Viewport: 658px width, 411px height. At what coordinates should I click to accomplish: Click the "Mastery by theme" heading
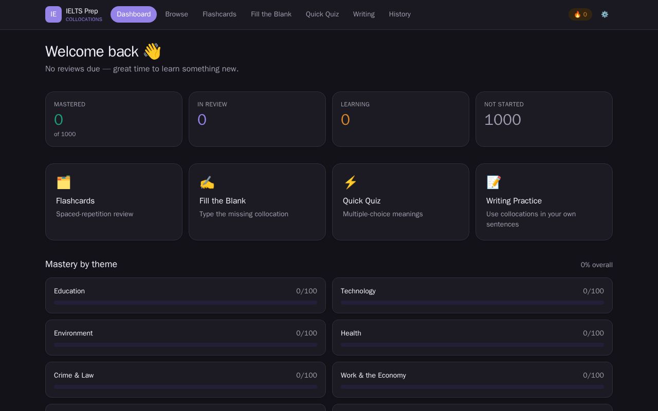point(81,264)
